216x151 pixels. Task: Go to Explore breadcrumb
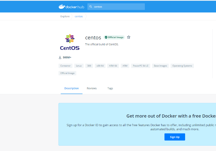[65, 16]
